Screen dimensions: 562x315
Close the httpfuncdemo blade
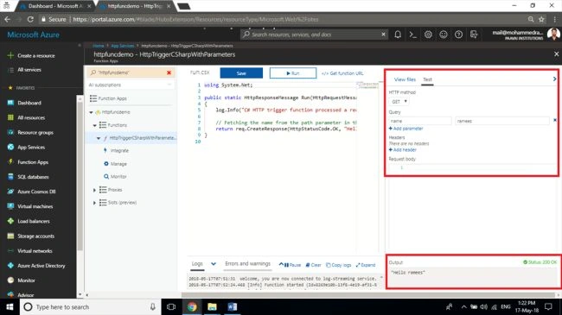(x=556, y=54)
